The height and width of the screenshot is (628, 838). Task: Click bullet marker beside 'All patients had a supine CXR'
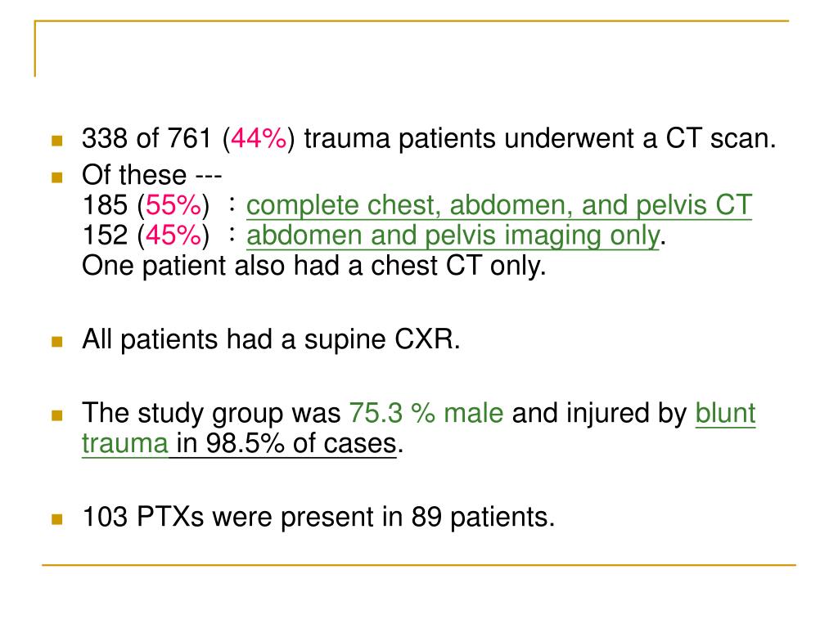pos(57,342)
